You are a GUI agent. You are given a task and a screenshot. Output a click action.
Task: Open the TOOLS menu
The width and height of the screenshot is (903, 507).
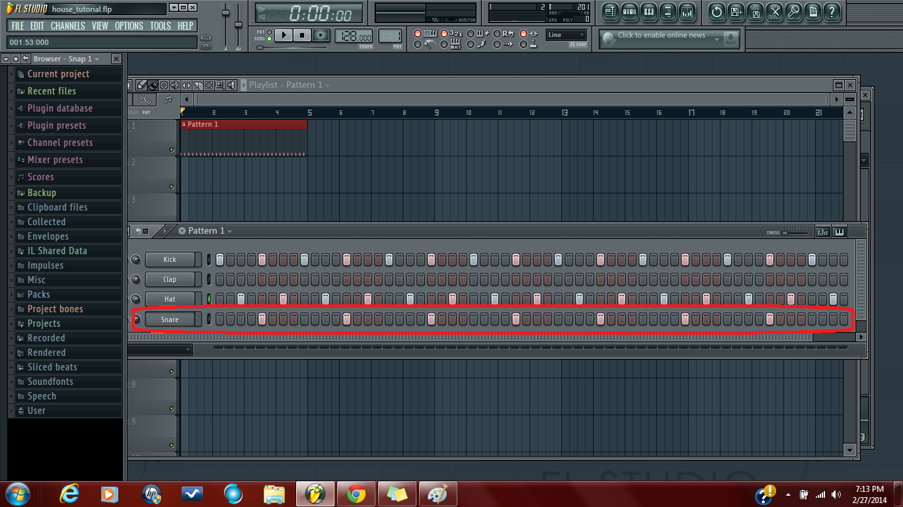161,26
